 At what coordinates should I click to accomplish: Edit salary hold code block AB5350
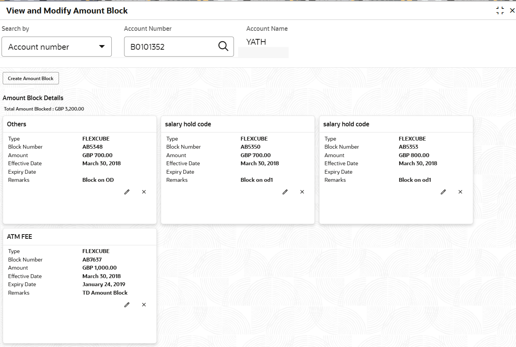285,192
